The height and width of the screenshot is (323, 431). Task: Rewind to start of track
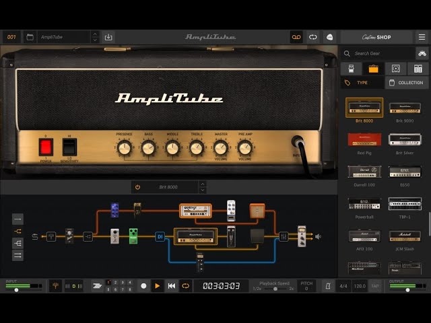[172, 286]
